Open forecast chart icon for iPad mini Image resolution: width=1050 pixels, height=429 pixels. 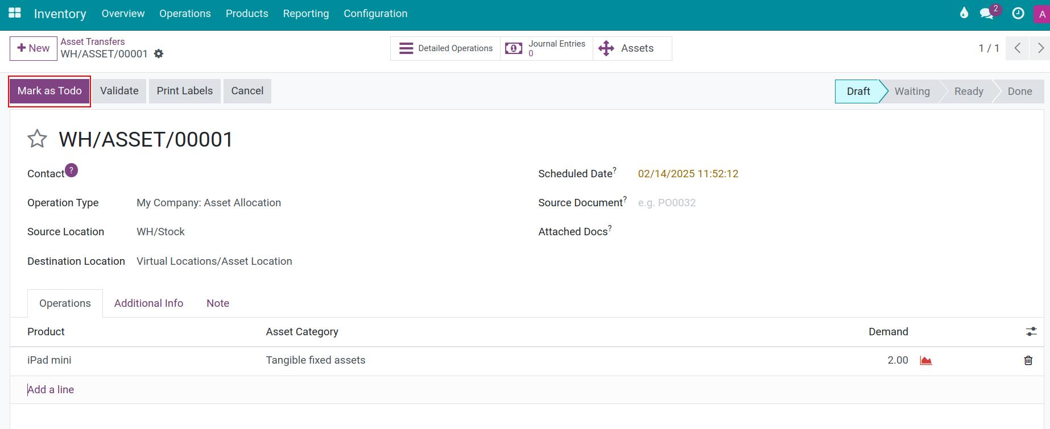click(x=926, y=360)
